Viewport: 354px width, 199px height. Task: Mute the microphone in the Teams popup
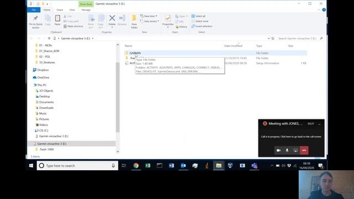tap(287, 150)
